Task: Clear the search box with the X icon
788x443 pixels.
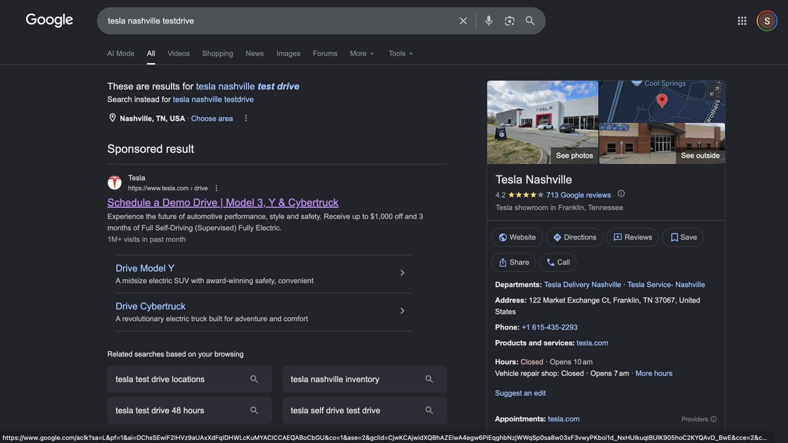Action: click(x=463, y=21)
